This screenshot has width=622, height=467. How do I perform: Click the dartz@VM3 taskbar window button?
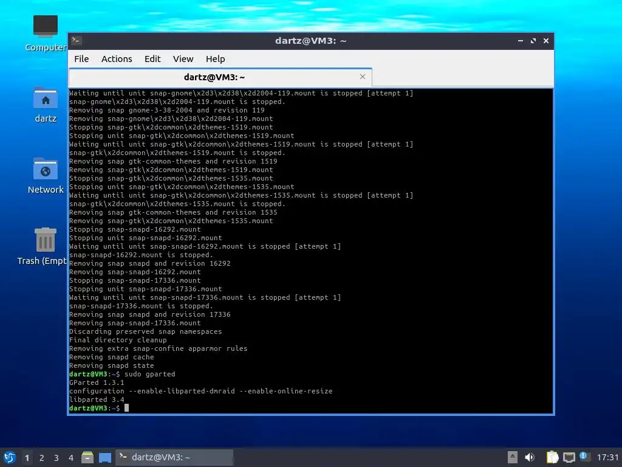click(x=174, y=457)
